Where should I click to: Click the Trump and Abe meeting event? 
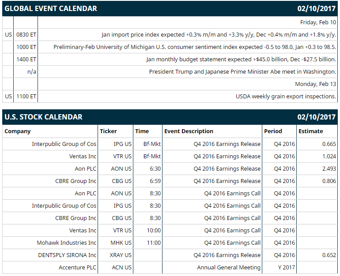click(242, 72)
